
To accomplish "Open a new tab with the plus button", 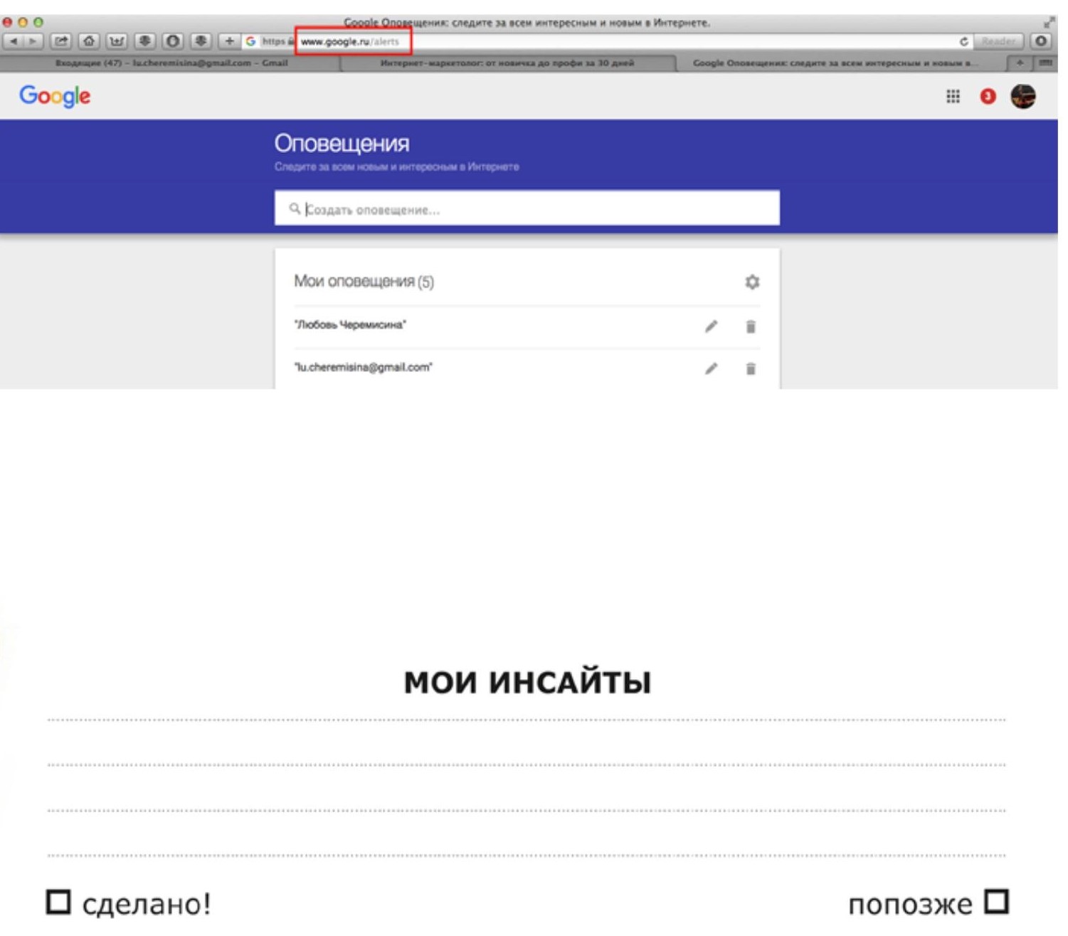I will 1020,63.
